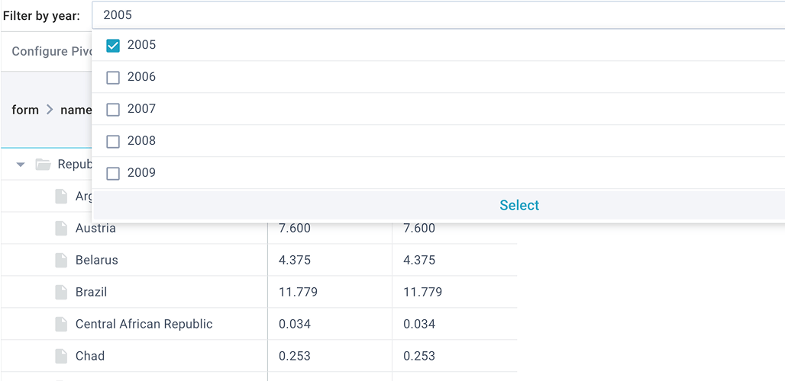The height and width of the screenshot is (381, 785).
Task: Click the folder icon beside Republic row
Action: pyautogui.click(x=43, y=165)
